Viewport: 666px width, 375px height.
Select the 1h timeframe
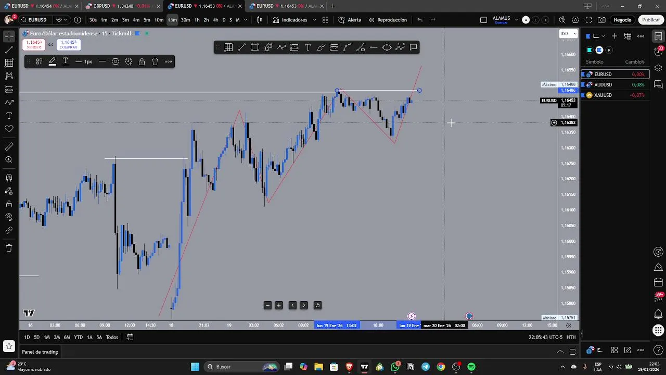pyautogui.click(x=197, y=20)
